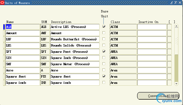This screenshot has width=183, height=105.
Task: Click the ACTM class field of ALB row
Action: pos(123,27)
